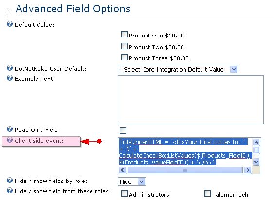The height and width of the screenshot is (200, 274).
Task: Click the horizontal scrollbar thumb in client event box
Action: [185, 170]
